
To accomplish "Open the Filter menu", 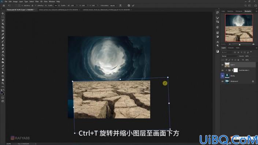I will (37, 1).
